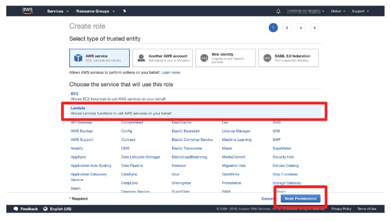Screen dimensions: 391x221
Task: Choose the Step Functions service
Action: [285, 174]
